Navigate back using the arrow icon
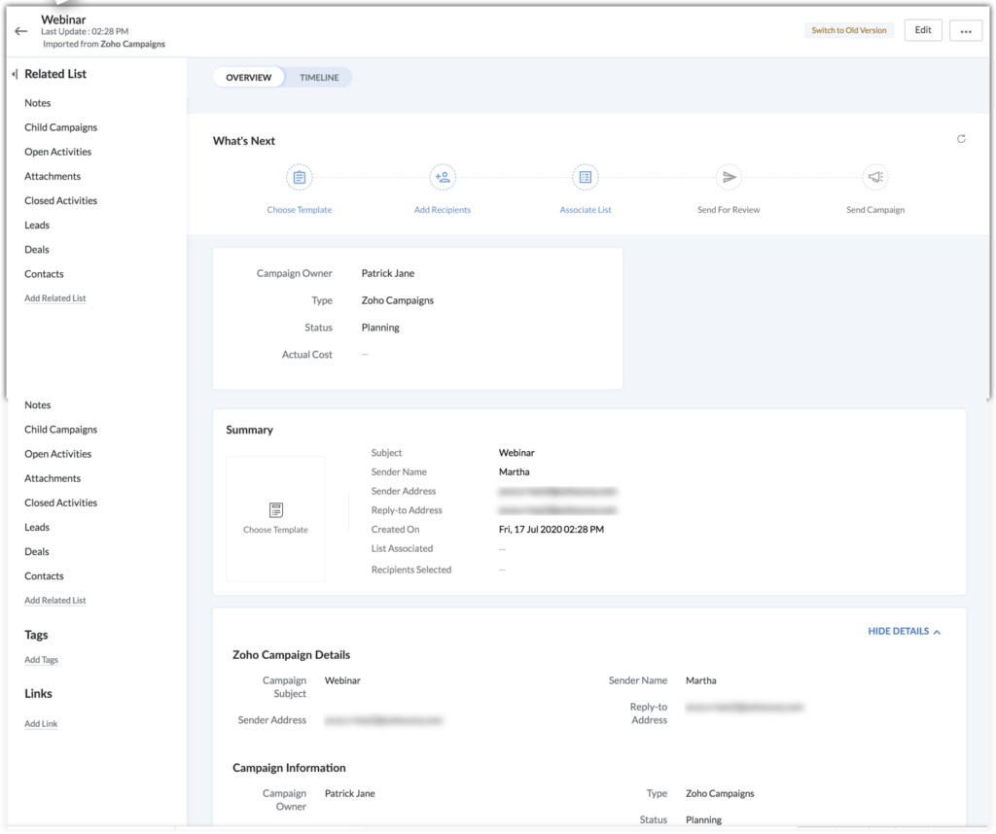Viewport: 996px width, 834px height. pos(20,30)
